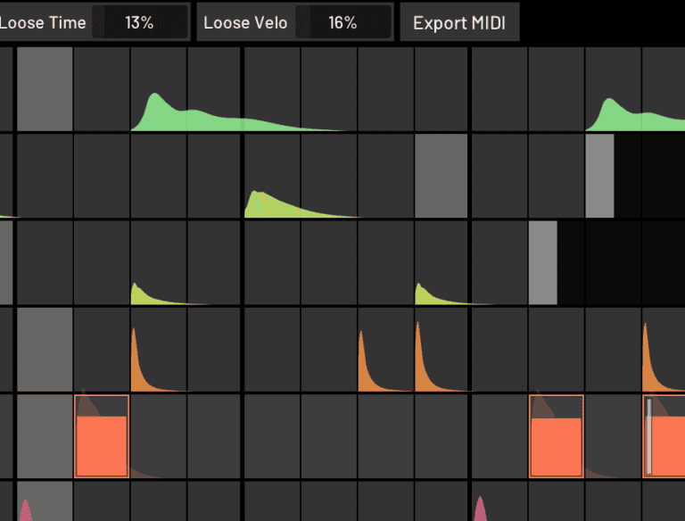Click the Loose Time 13% slider
Image resolution: width=685 pixels, height=521 pixels.
tap(139, 22)
